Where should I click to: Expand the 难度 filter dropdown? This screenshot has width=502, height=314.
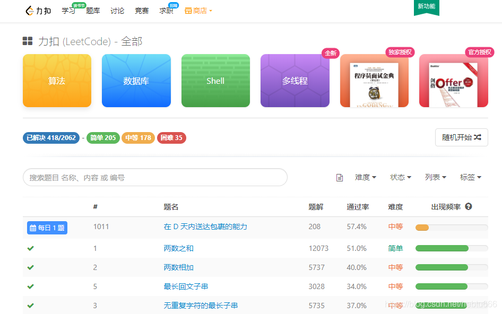click(365, 177)
